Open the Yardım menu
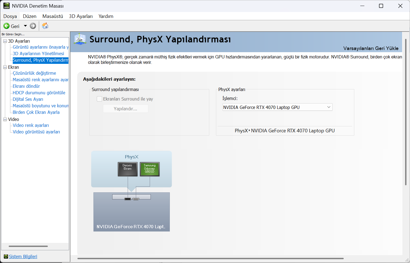Screen dimensions: 410x263 tap(106, 16)
